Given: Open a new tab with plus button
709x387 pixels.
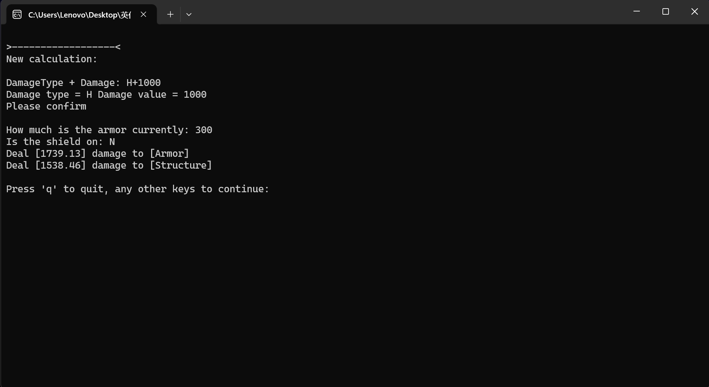Looking at the screenshot, I should (x=170, y=14).
